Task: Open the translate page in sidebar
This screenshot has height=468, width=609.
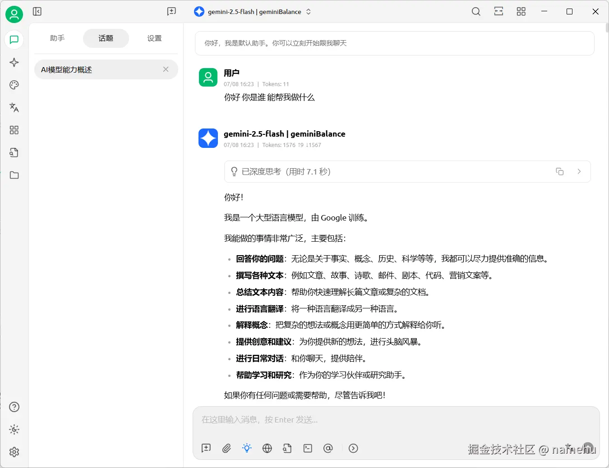Action: [x=14, y=107]
